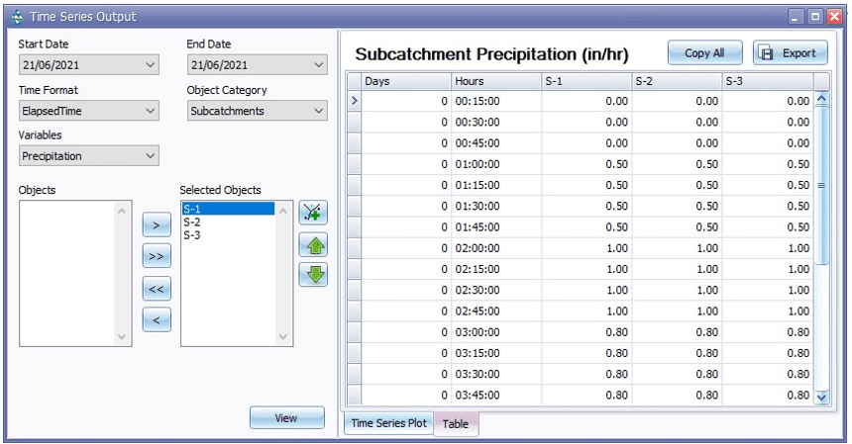Screen dimensions: 852x444
Task: Click the current row pointer arrow on the 00:15:00 row
Action: 355,101
